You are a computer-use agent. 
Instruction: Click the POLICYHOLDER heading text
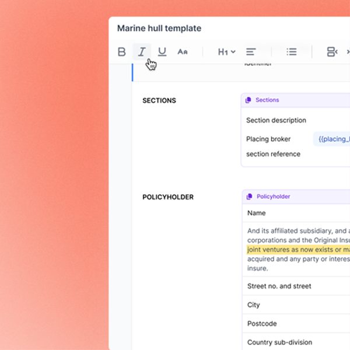pyautogui.click(x=168, y=197)
